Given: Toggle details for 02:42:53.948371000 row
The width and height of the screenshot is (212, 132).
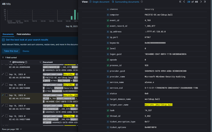Looking at the screenshot, I should click(3, 116).
